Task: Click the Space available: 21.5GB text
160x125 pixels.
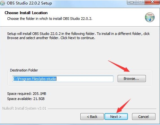Action: (26, 99)
